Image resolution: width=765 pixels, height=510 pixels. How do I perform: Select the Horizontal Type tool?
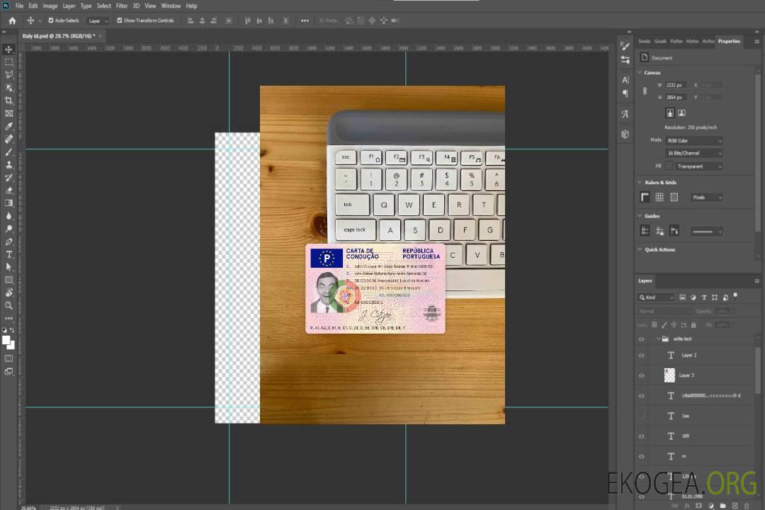point(8,254)
